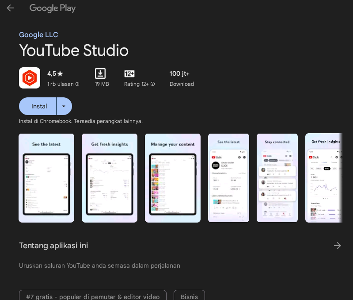Open the 'Stay connected' screenshot
This screenshot has height=300, width=353.
(x=277, y=178)
